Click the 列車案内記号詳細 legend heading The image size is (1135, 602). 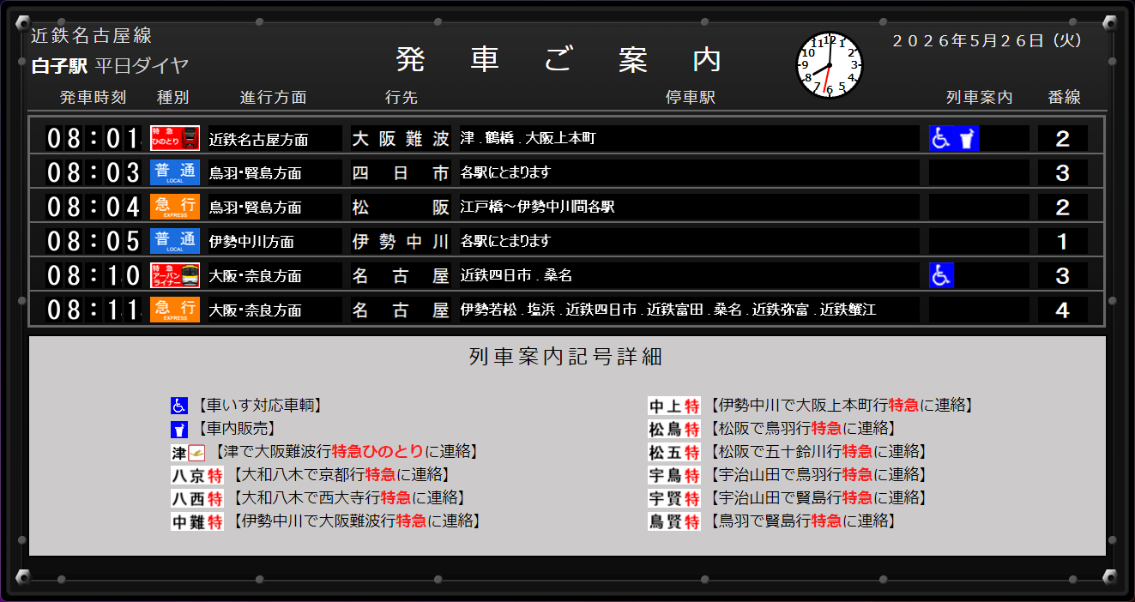pos(566,357)
